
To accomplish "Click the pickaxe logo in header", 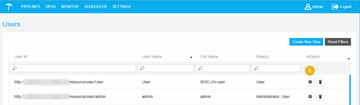I will [x=9, y=6].
